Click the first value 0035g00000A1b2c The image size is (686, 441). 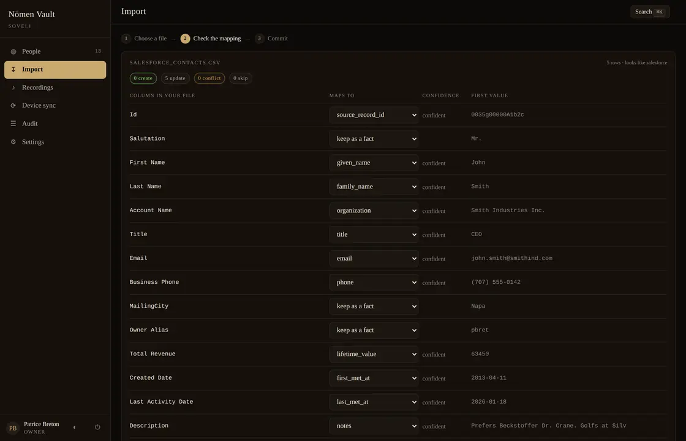point(497,114)
